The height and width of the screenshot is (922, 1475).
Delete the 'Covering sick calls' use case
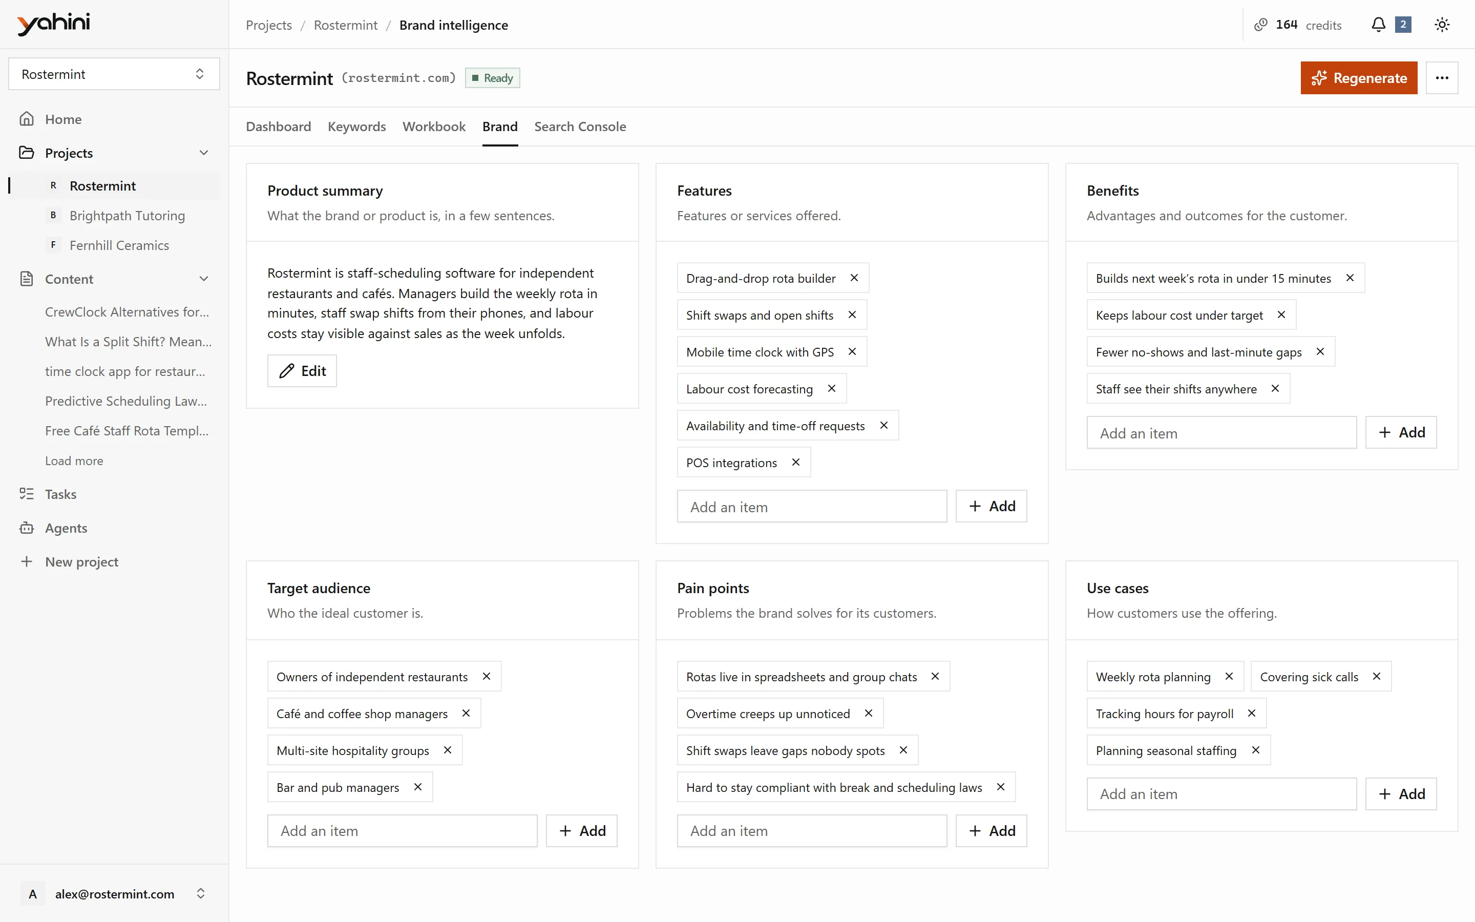pos(1376,676)
